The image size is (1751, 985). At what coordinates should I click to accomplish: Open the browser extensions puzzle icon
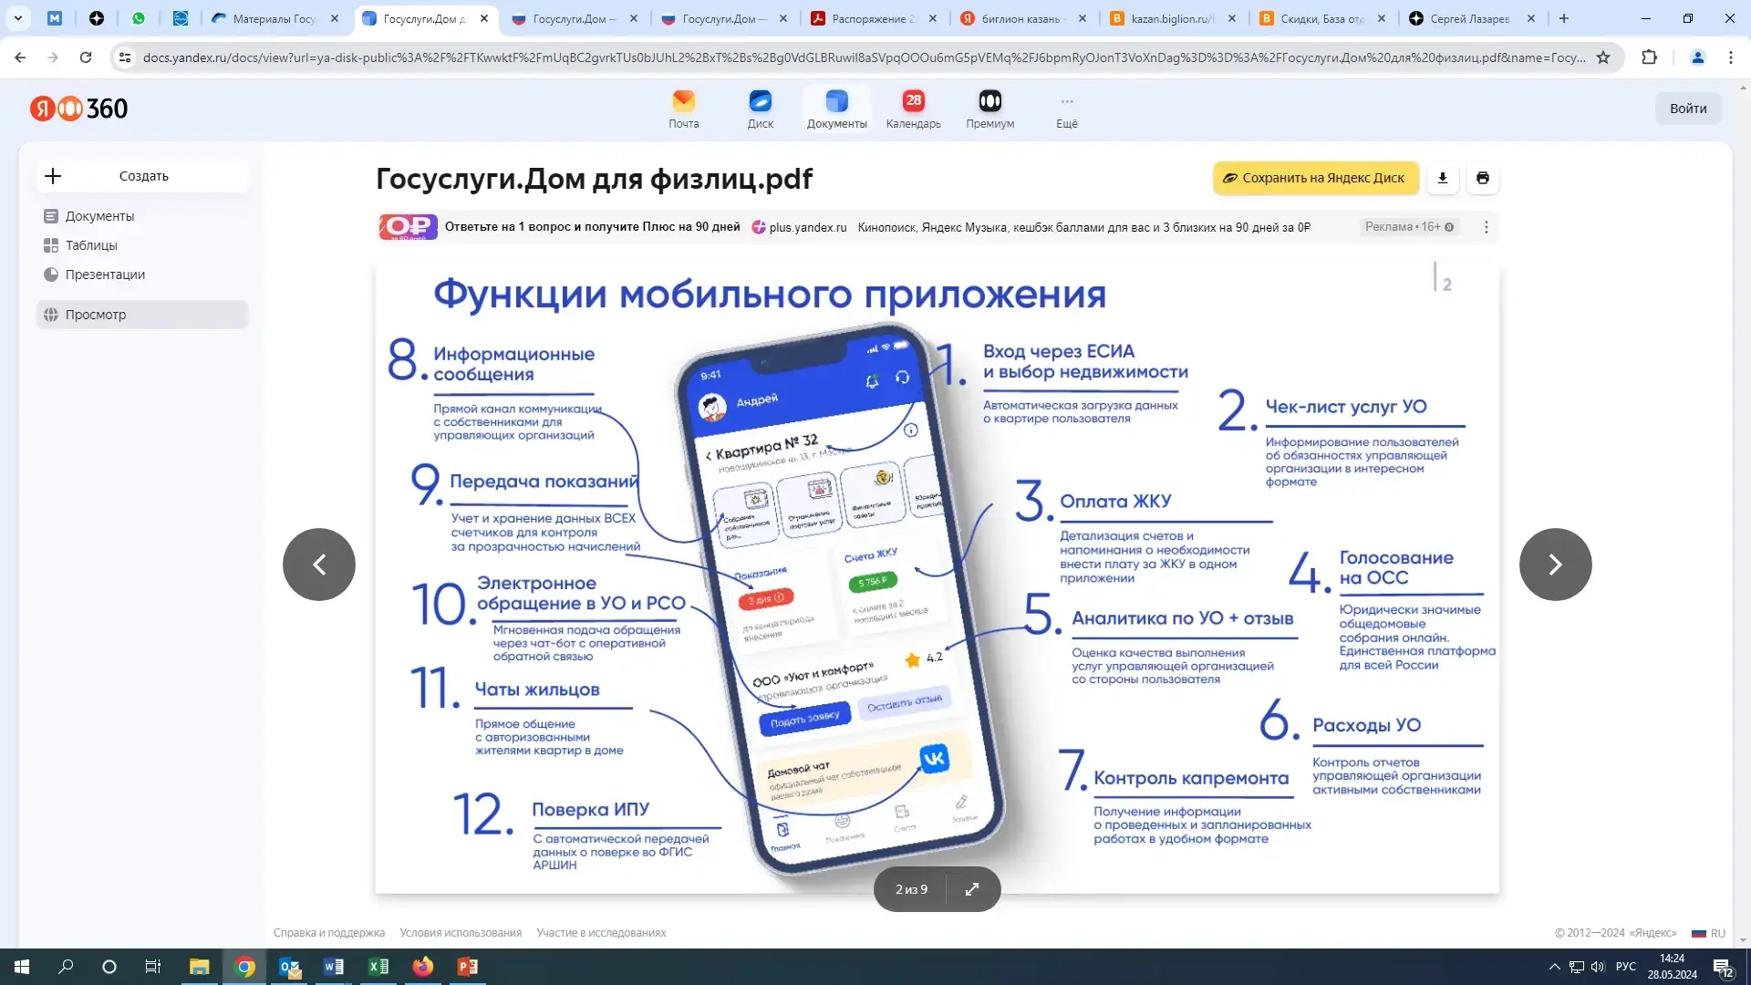click(1649, 57)
